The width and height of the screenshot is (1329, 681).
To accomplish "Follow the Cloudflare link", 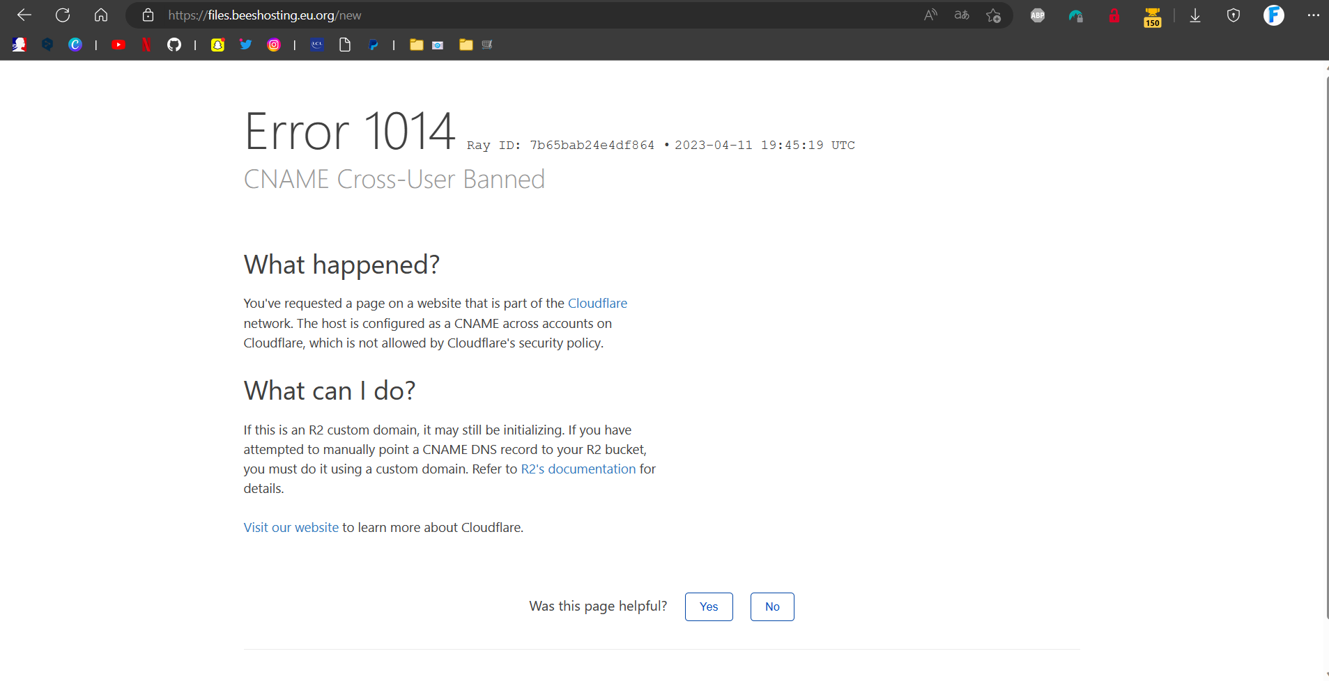I will (x=597, y=304).
